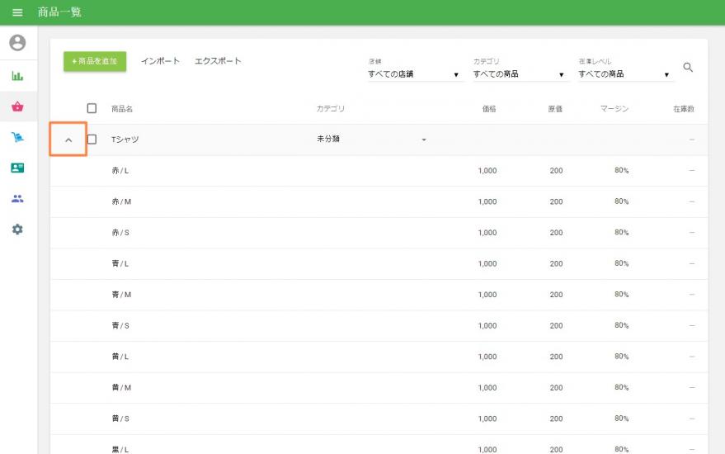Open the user account profile icon
The image size is (725, 454).
tap(17, 43)
